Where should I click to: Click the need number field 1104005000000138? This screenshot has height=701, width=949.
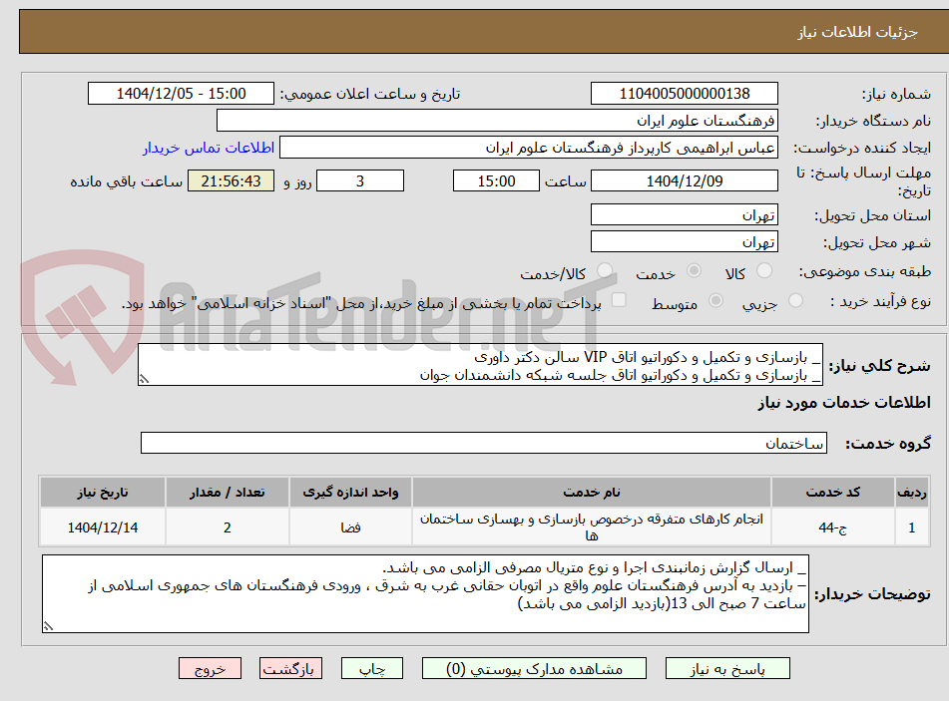tap(685, 94)
